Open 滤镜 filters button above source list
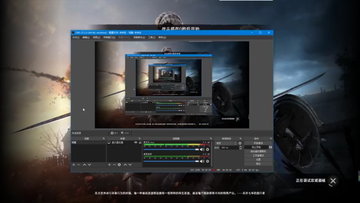This screenshot has height=203, width=360. [125, 133]
